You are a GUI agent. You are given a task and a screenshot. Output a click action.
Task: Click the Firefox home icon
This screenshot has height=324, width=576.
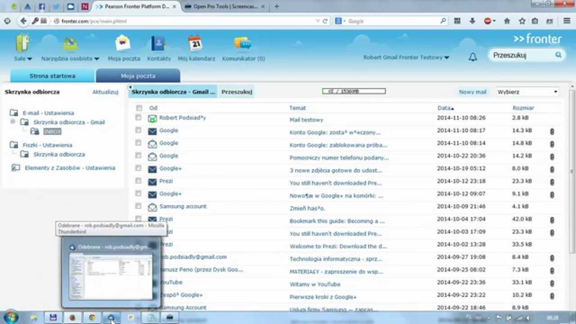[x=507, y=21]
